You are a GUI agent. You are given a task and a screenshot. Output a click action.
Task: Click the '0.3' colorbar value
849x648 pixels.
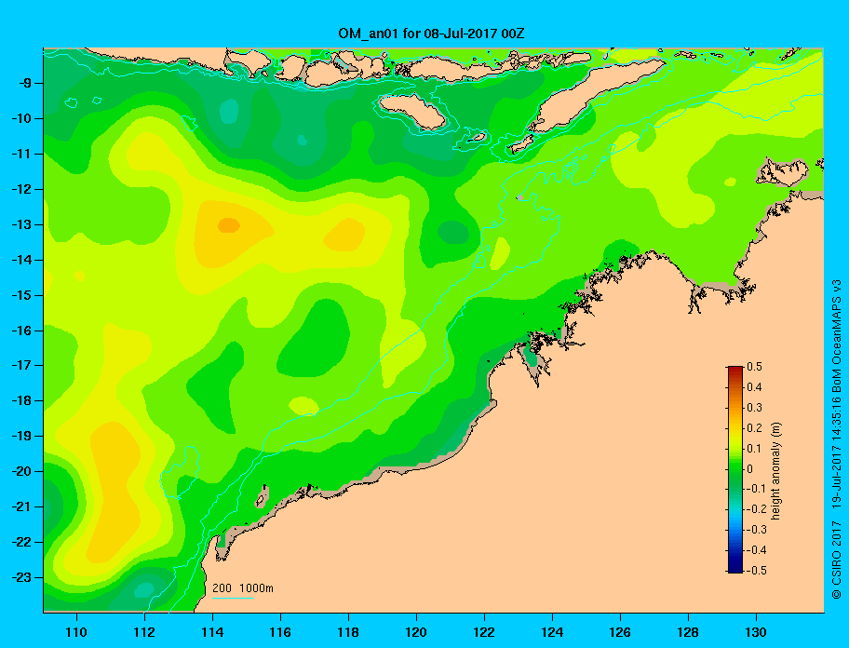[754, 408]
